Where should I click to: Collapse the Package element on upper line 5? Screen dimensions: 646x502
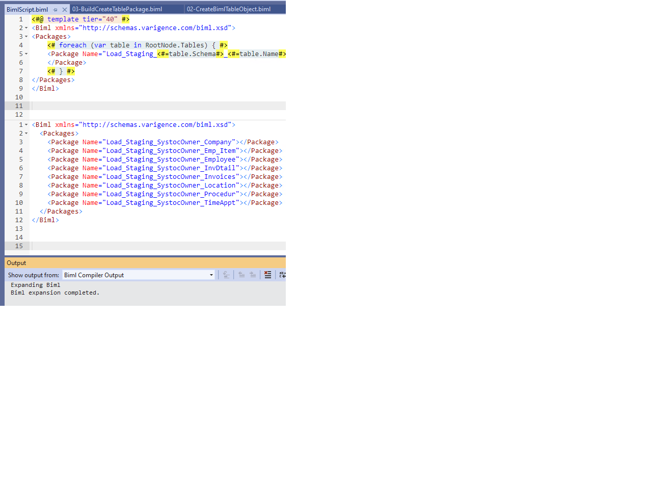26,54
